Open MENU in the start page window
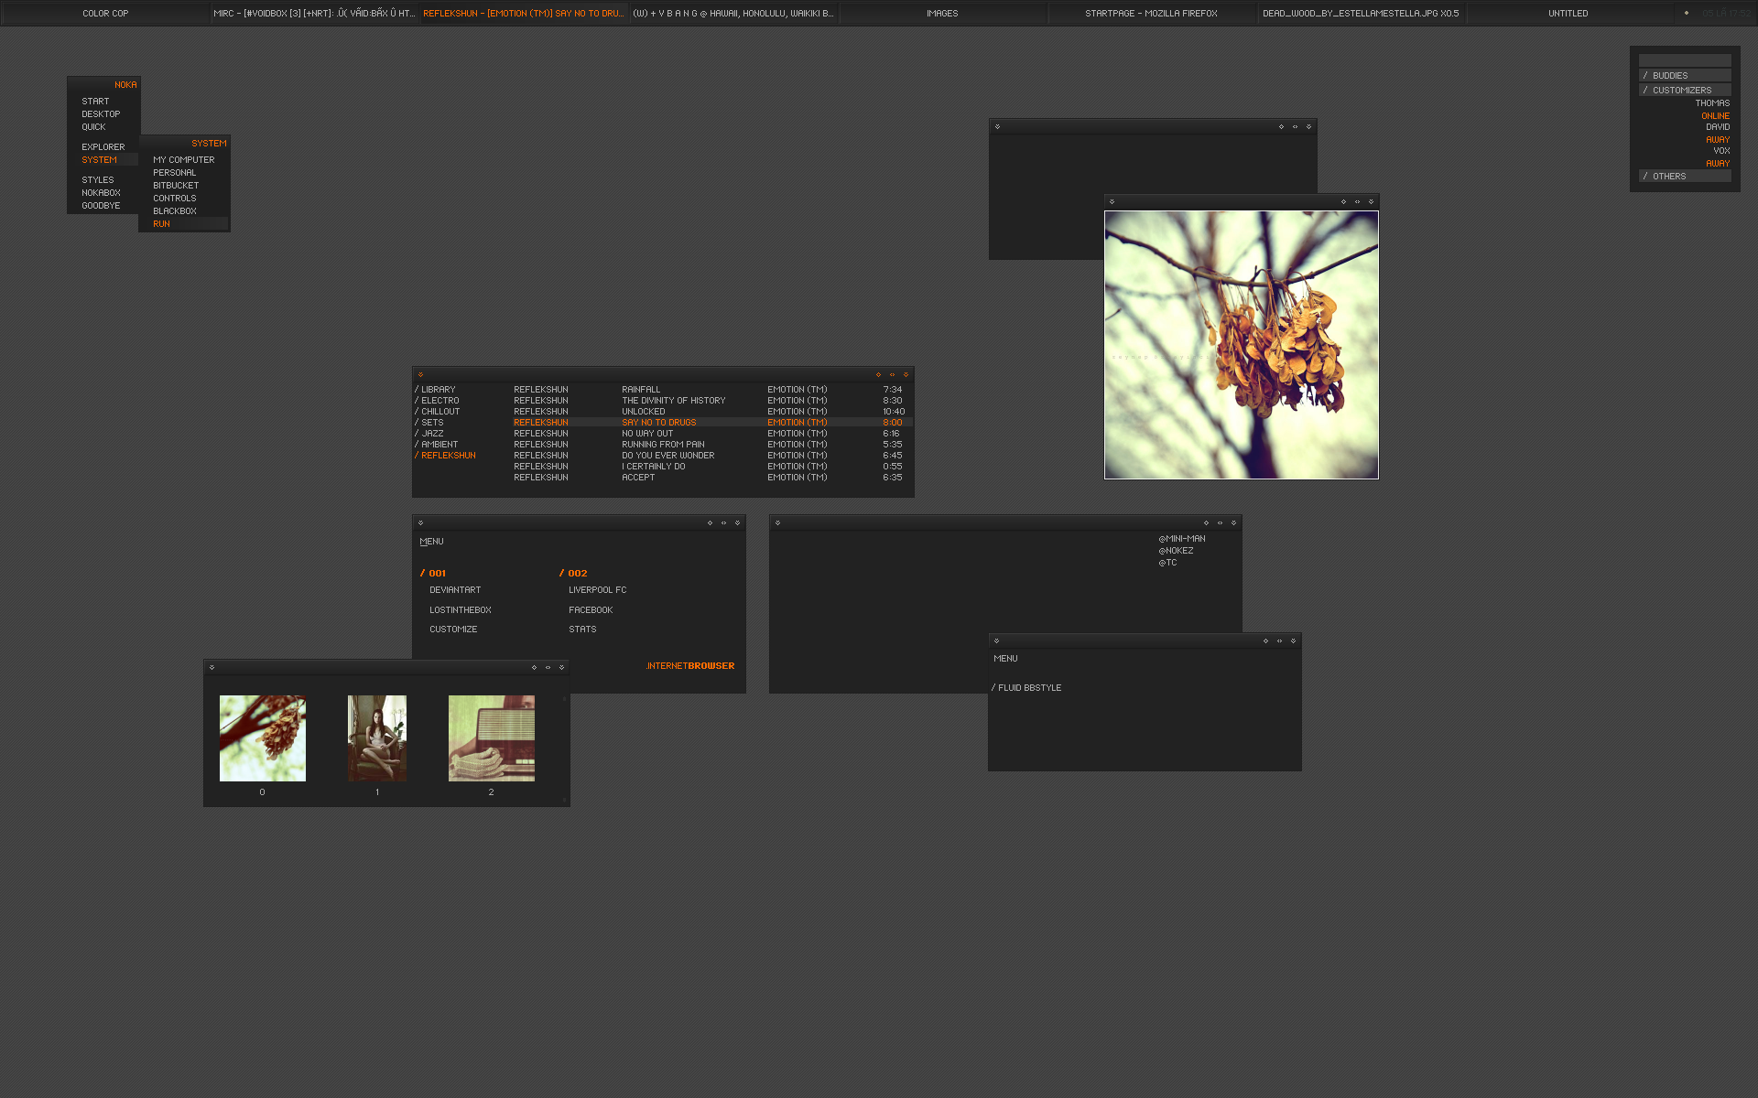Screen dimensions: 1758x1098 point(431,541)
